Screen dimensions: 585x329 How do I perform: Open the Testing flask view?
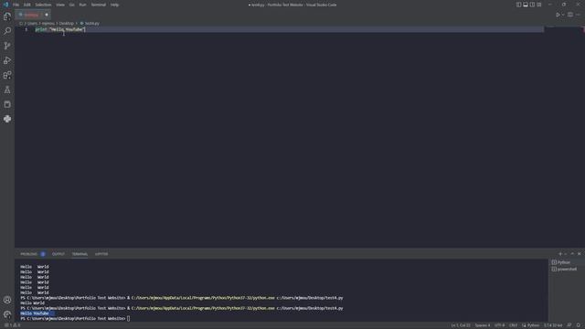[7, 90]
